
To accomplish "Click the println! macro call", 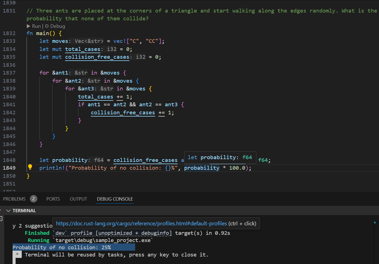I will (52, 168).
